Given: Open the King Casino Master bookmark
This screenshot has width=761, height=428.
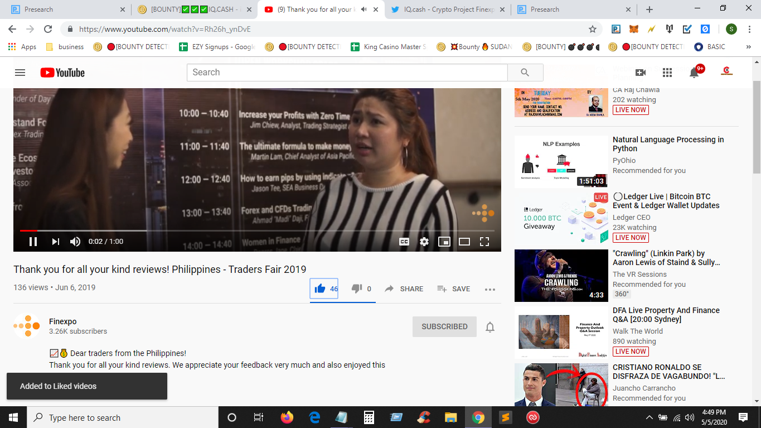Looking at the screenshot, I should (389, 47).
